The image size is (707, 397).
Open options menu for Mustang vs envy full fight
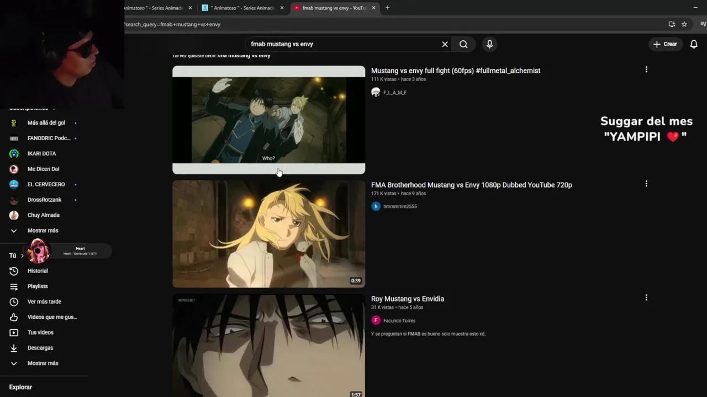click(x=646, y=69)
